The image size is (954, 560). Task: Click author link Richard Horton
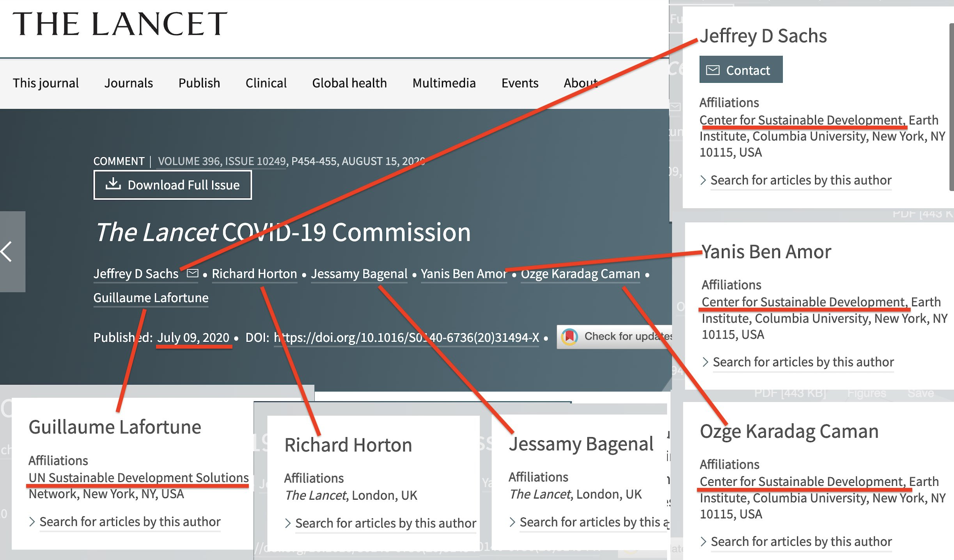(254, 274)
